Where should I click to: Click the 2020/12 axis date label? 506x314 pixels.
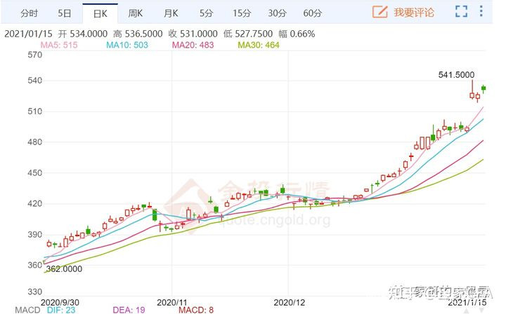pos(289,302)
